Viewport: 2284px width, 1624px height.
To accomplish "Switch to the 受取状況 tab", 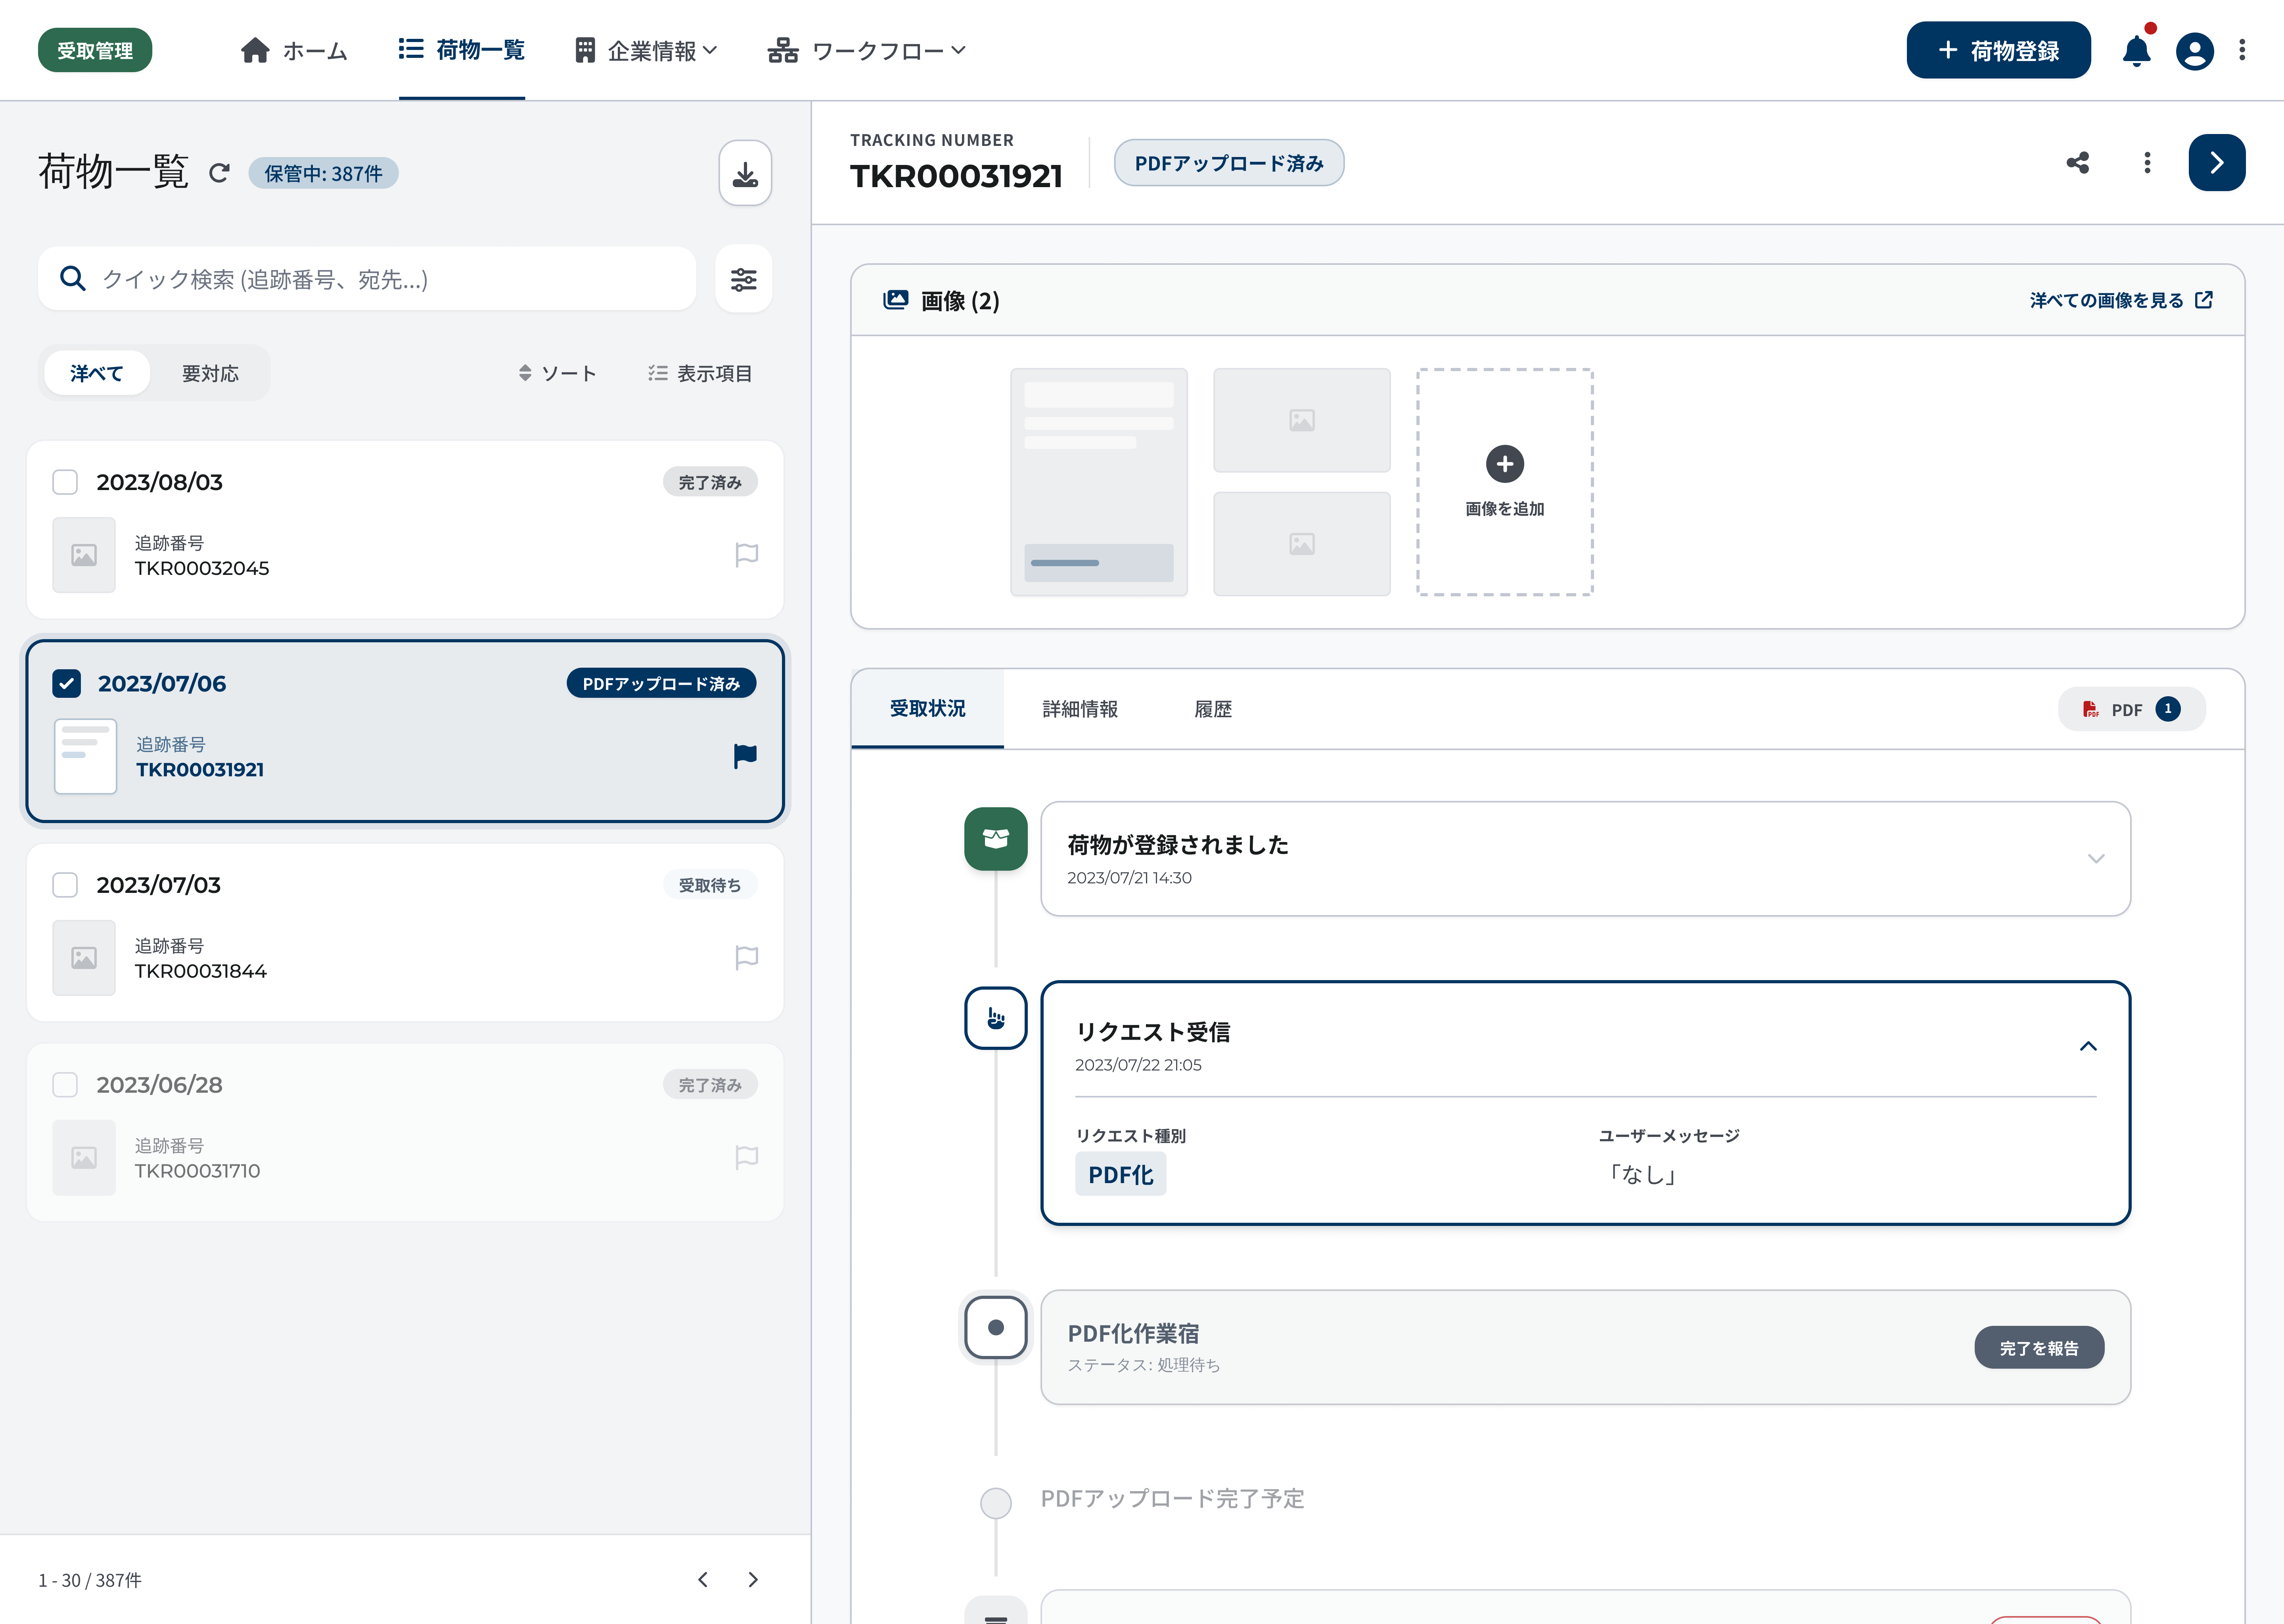I will [x=927, y=708].
